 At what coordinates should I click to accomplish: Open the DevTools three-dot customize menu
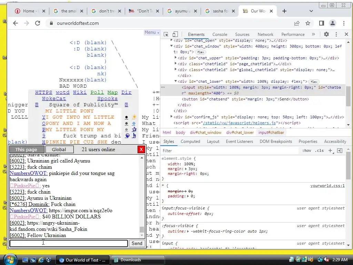click(336, 34)
